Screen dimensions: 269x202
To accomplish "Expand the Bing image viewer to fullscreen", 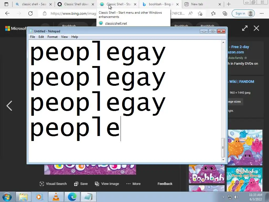I will pyautogui.click(x=245, y=28).
